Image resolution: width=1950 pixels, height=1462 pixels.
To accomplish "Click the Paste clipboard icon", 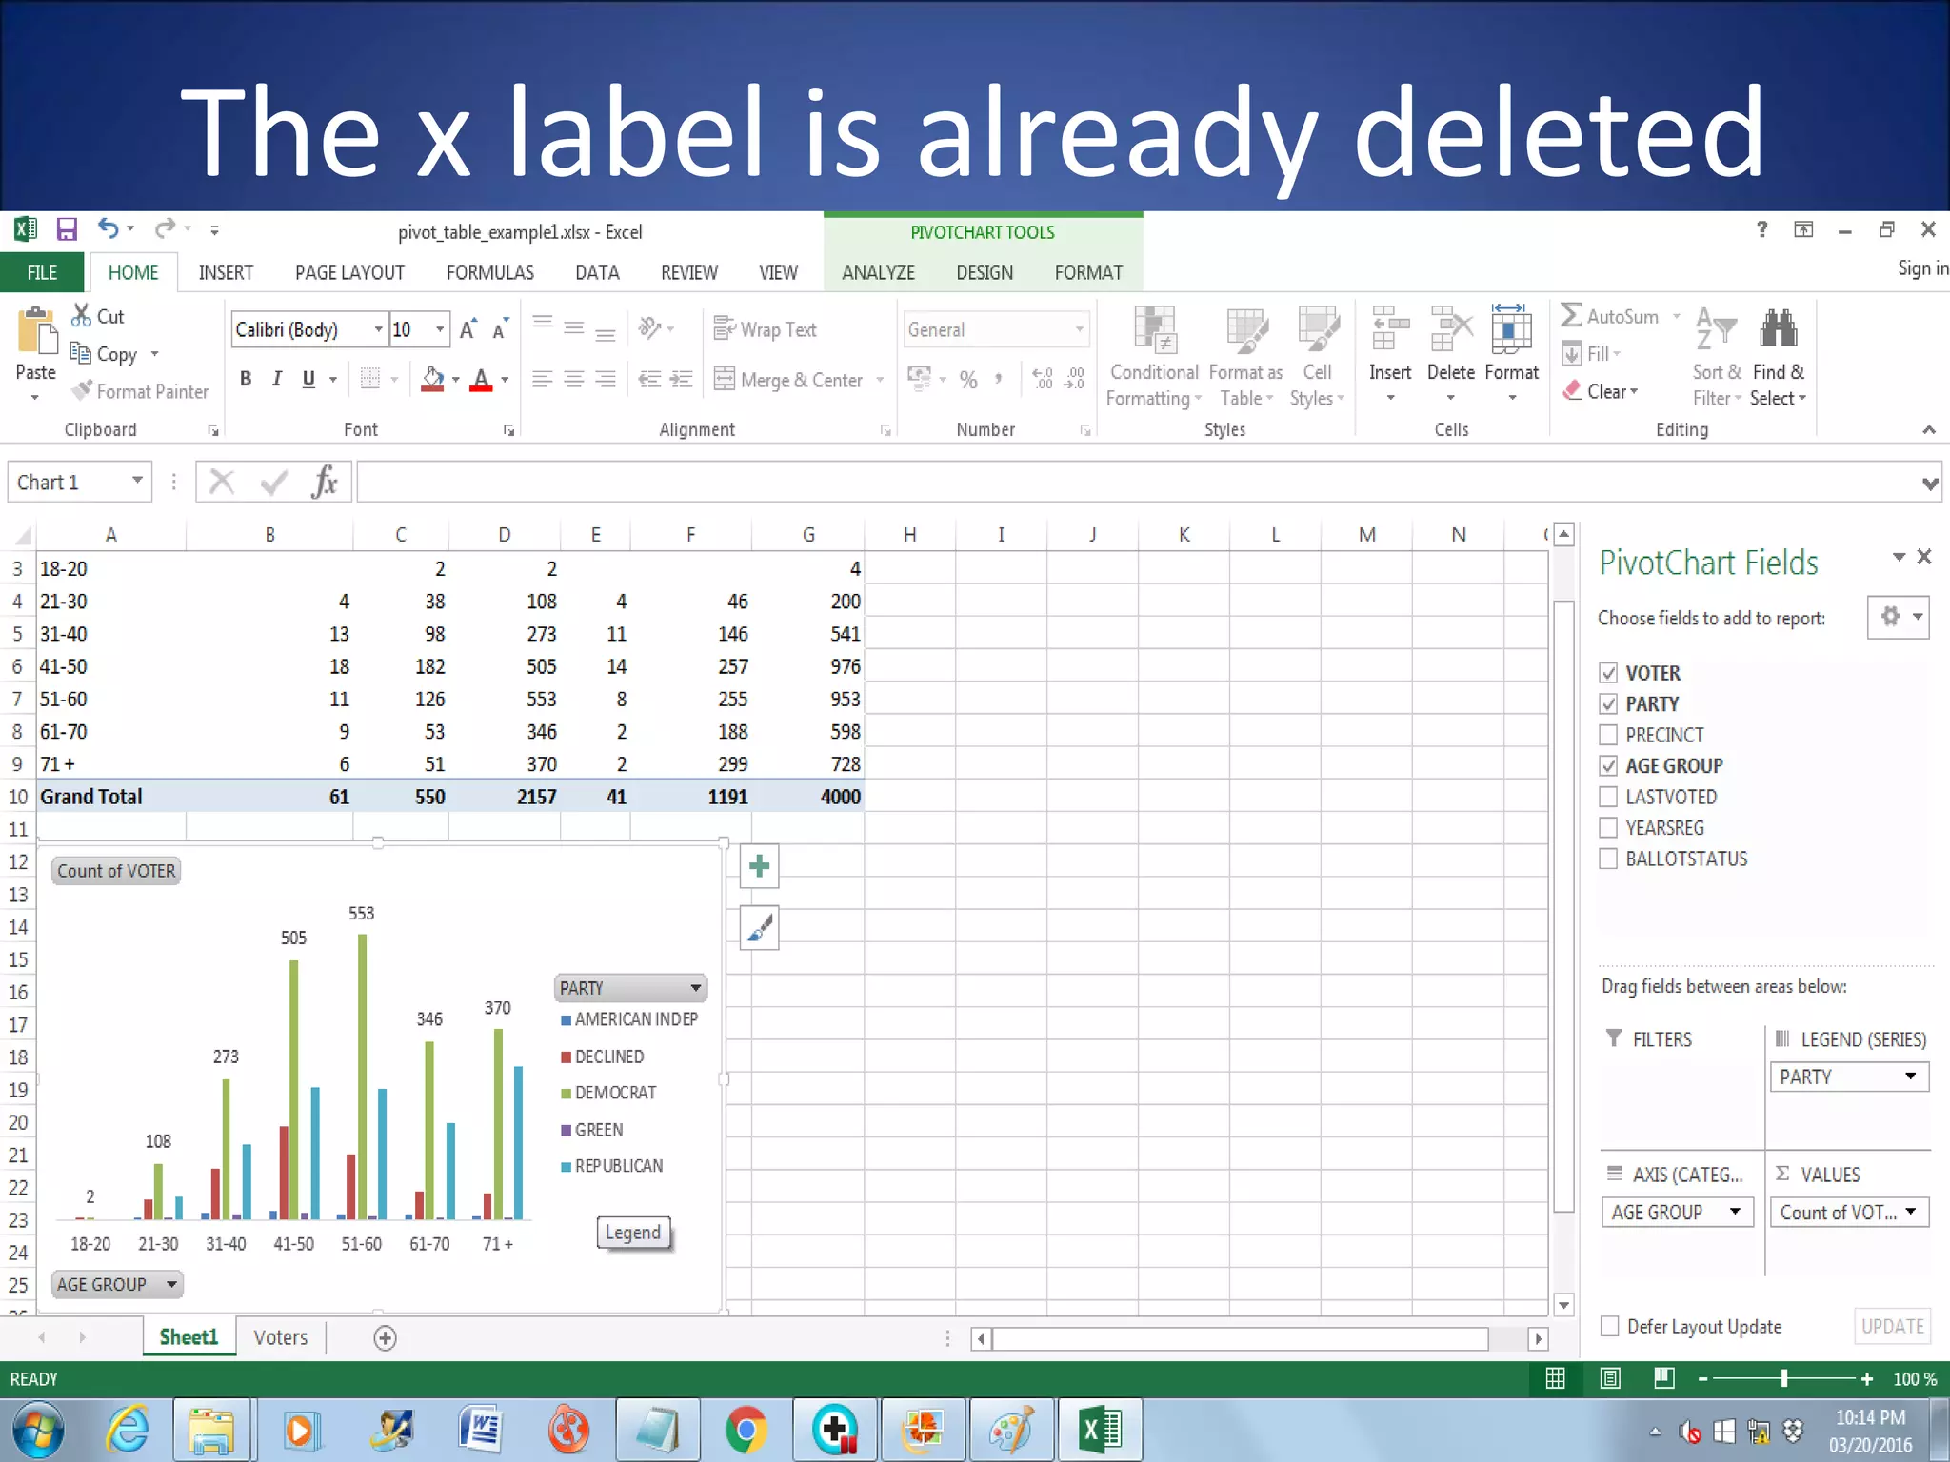I will (36, 331).
